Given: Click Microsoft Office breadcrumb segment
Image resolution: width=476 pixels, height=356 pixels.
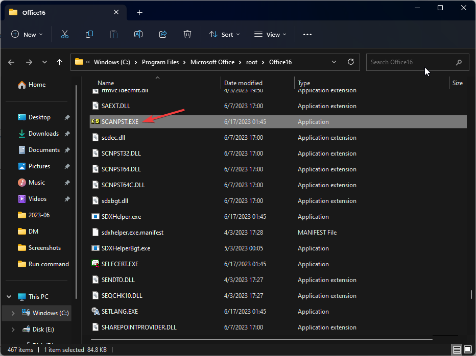Looking at the screenshot, I should [212, 62].
